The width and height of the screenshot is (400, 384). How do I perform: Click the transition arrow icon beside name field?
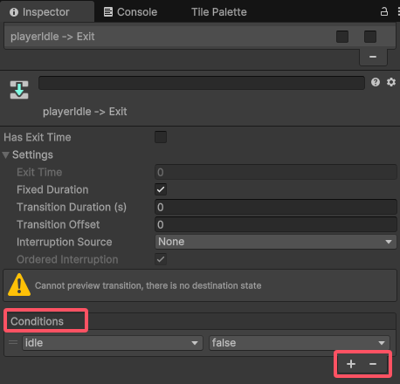[19, 90]
